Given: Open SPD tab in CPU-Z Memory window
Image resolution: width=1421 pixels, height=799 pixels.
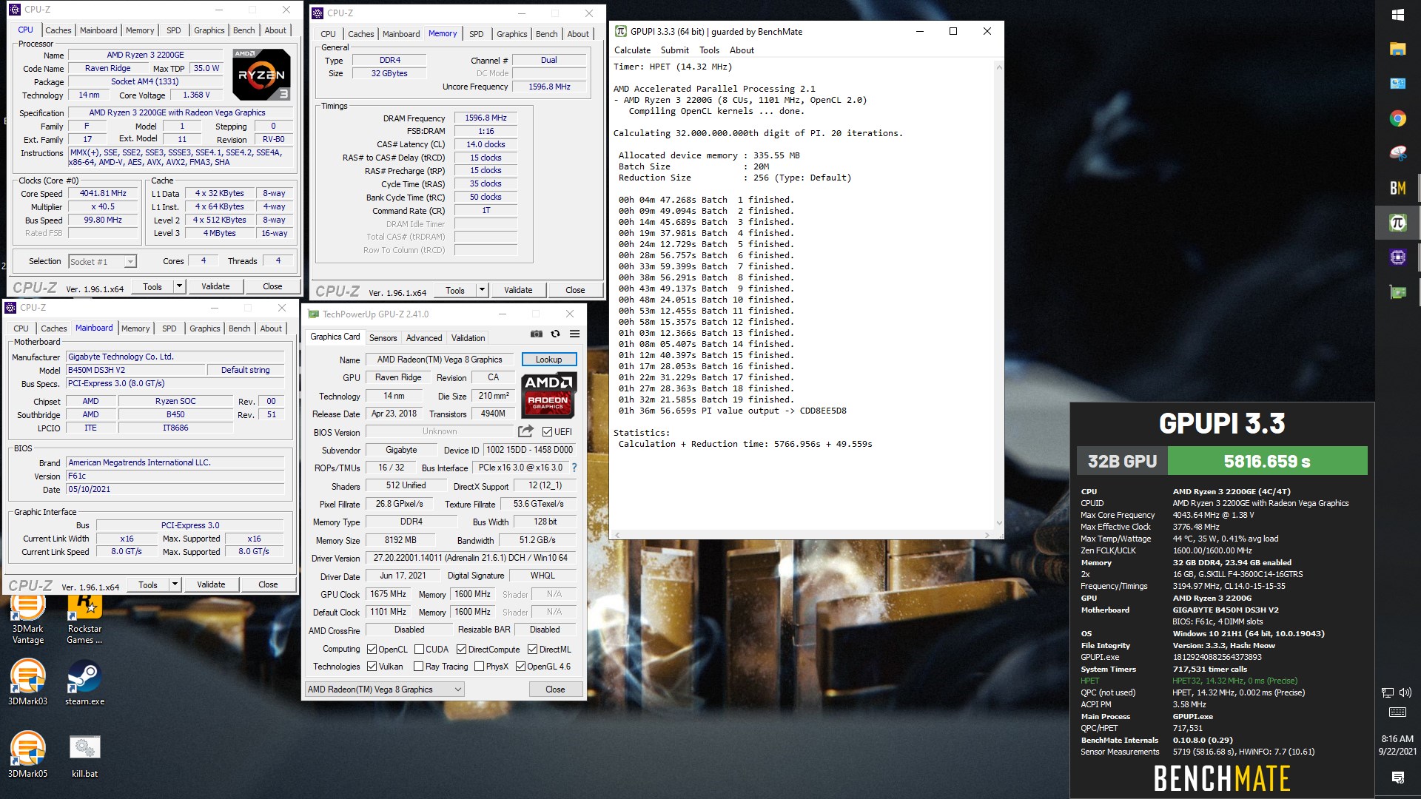Looking at the screenshot, I should [476, 34].
